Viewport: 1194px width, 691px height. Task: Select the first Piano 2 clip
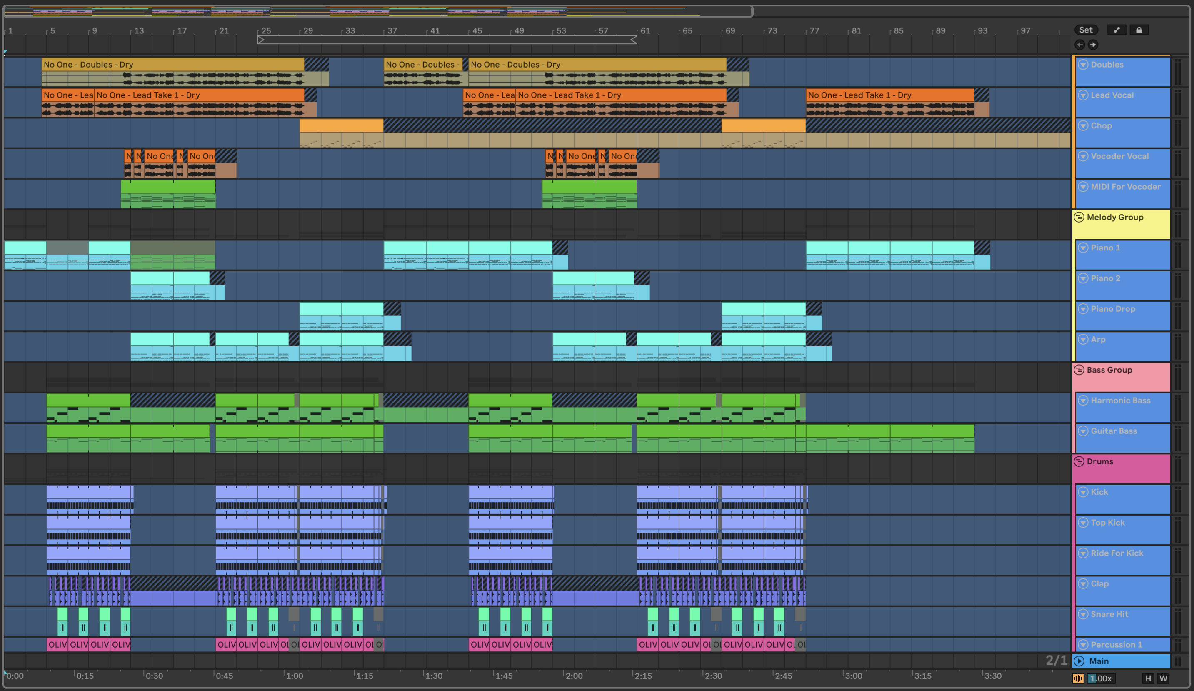[152, 285]
